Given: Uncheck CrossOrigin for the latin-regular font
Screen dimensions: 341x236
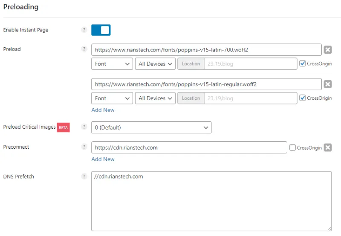Looking at the screenshot, I should 303,98.
